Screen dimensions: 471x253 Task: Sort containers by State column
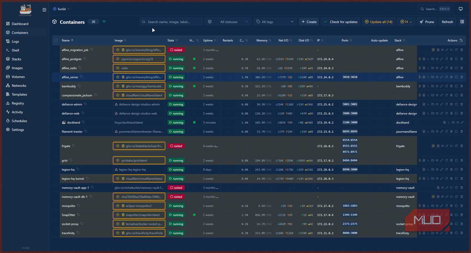tap(172, 40)
